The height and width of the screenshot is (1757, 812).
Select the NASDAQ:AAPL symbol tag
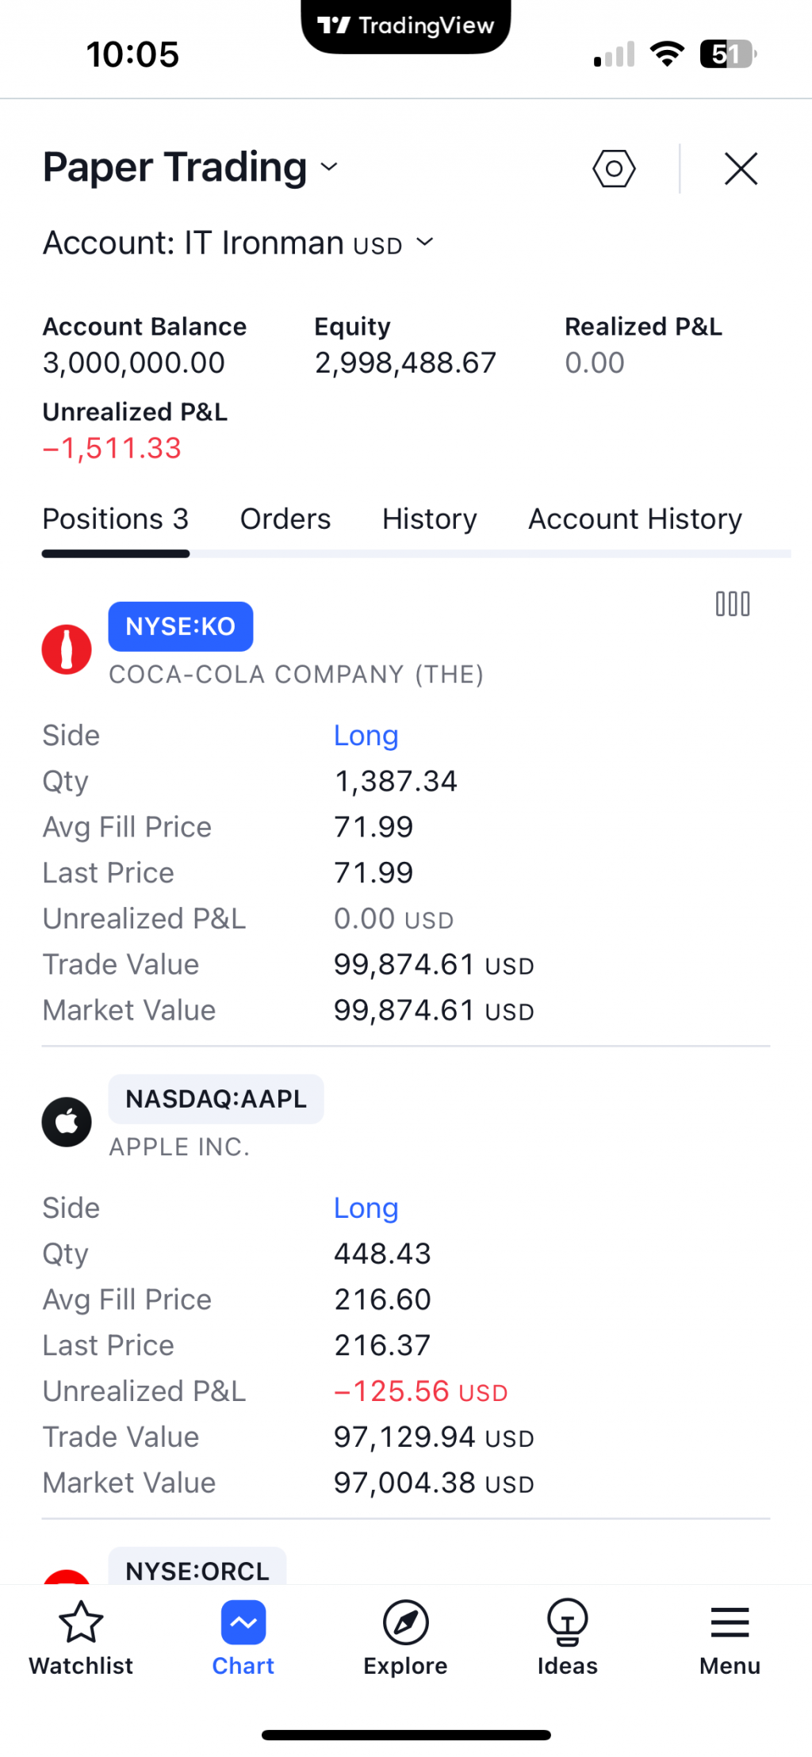(x=216, y=1099)
